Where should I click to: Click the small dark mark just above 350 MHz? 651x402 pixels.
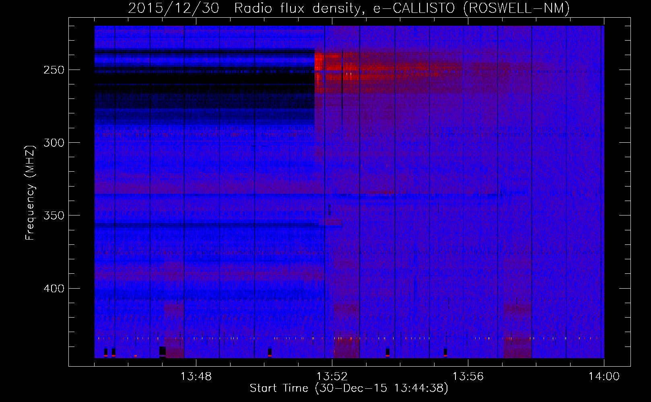click(329, 210)
